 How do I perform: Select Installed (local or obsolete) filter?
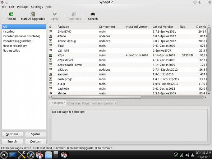click(x=24, y=36)
